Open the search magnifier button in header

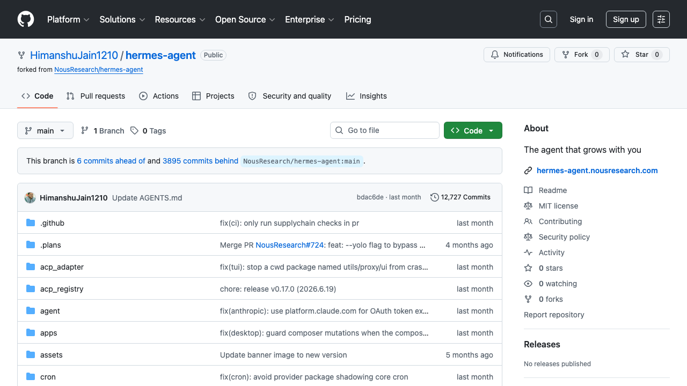549,19
